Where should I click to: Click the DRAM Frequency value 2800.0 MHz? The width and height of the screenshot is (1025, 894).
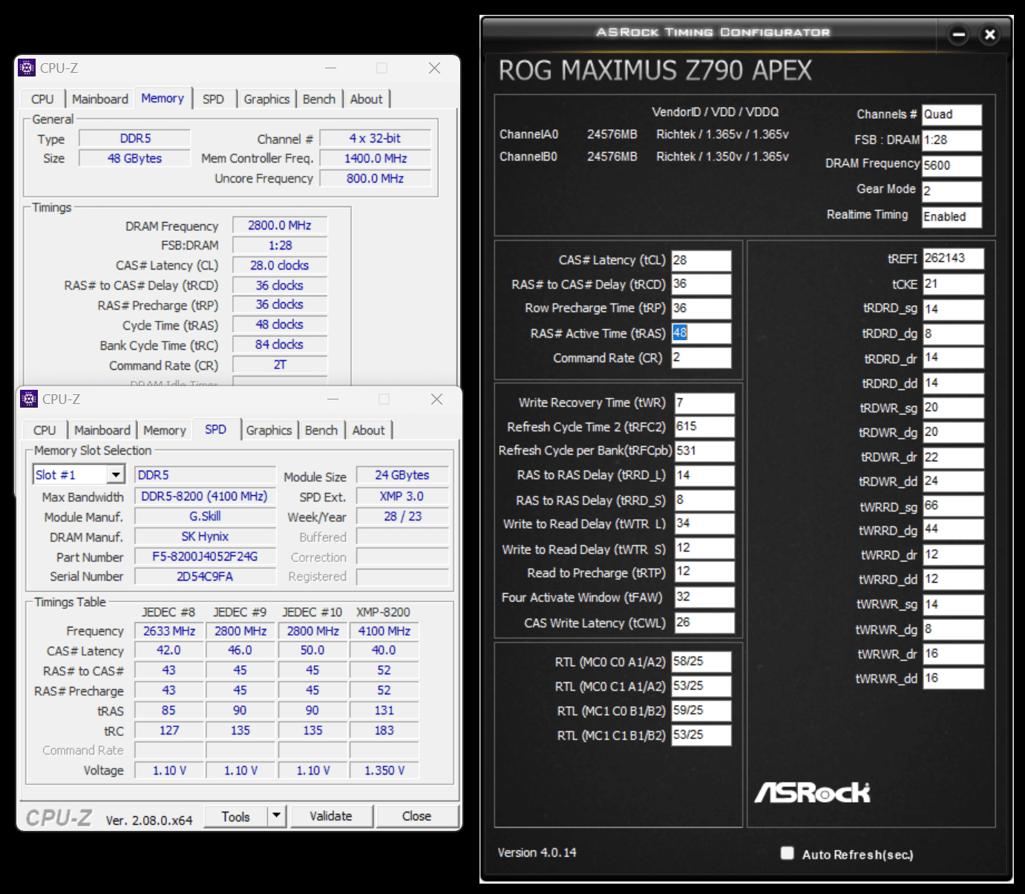(x=280, y=225)
